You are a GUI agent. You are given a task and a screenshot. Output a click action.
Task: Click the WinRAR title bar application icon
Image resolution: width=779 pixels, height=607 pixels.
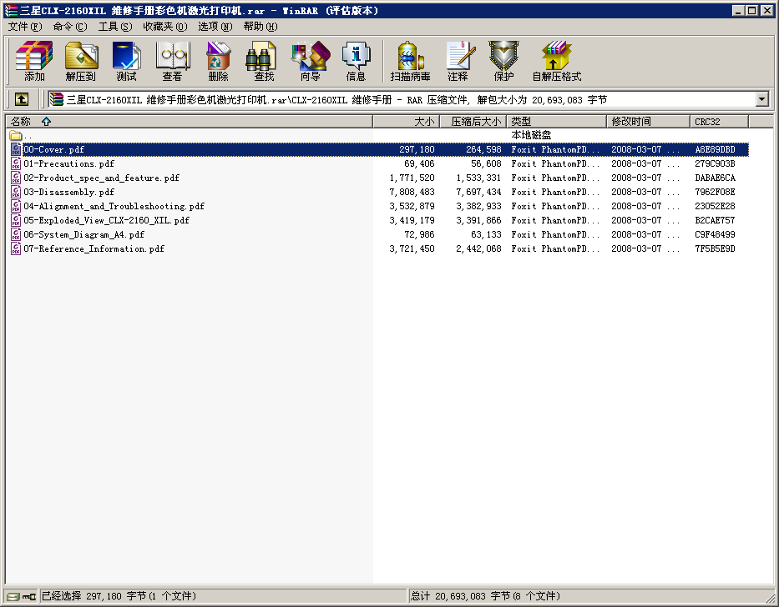(x=11, y=11)
